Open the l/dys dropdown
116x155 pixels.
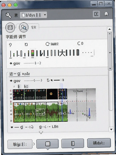point(33,15)
